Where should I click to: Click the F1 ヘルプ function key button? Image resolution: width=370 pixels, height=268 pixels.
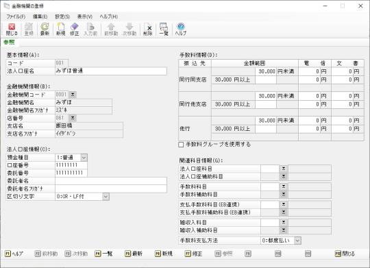14,254
